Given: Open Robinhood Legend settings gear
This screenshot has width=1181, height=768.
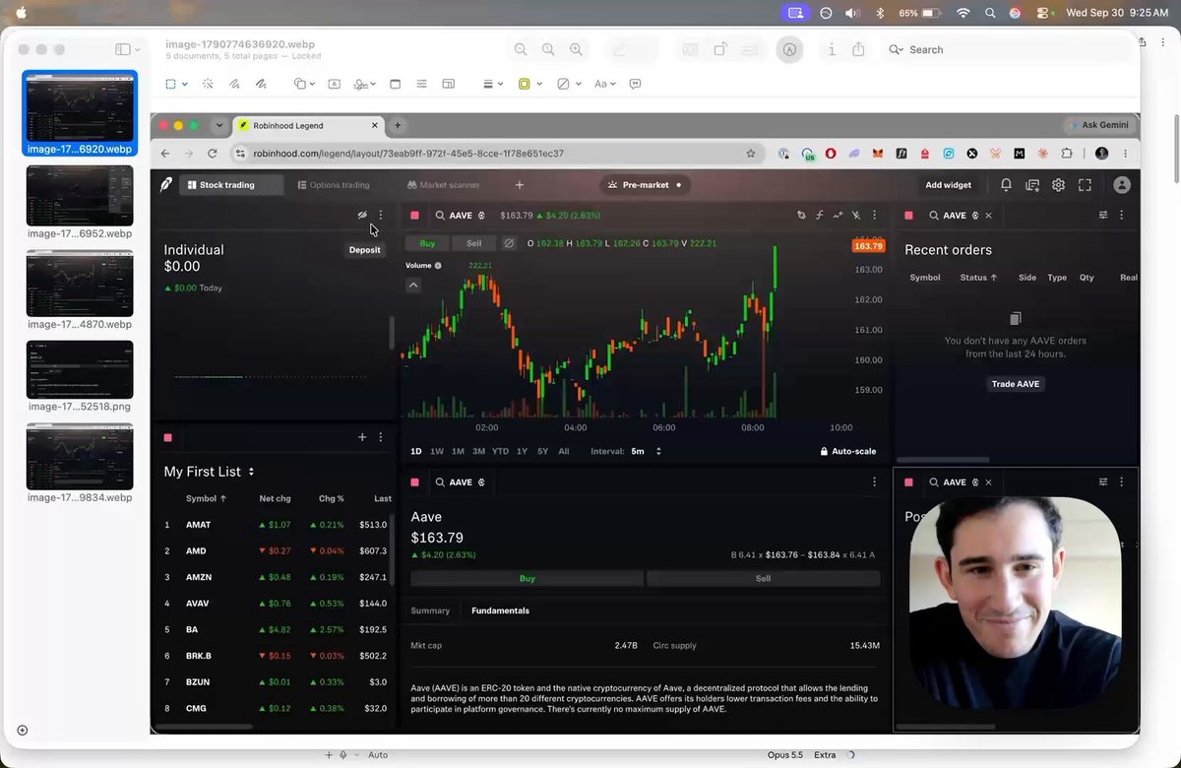Looking at the screenshot, I should point(1058,185).
